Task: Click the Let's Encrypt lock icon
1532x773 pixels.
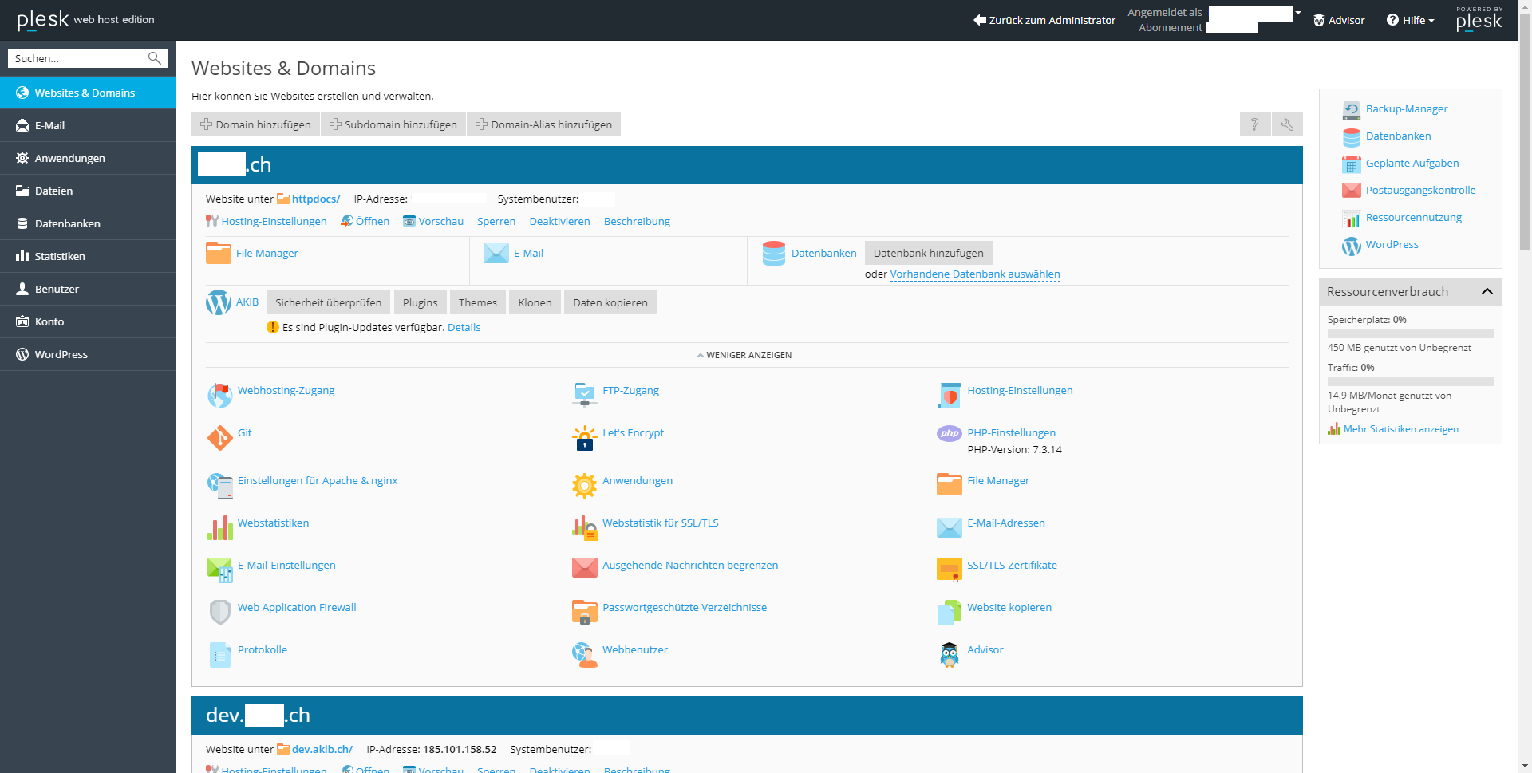Action: point(585,438)
